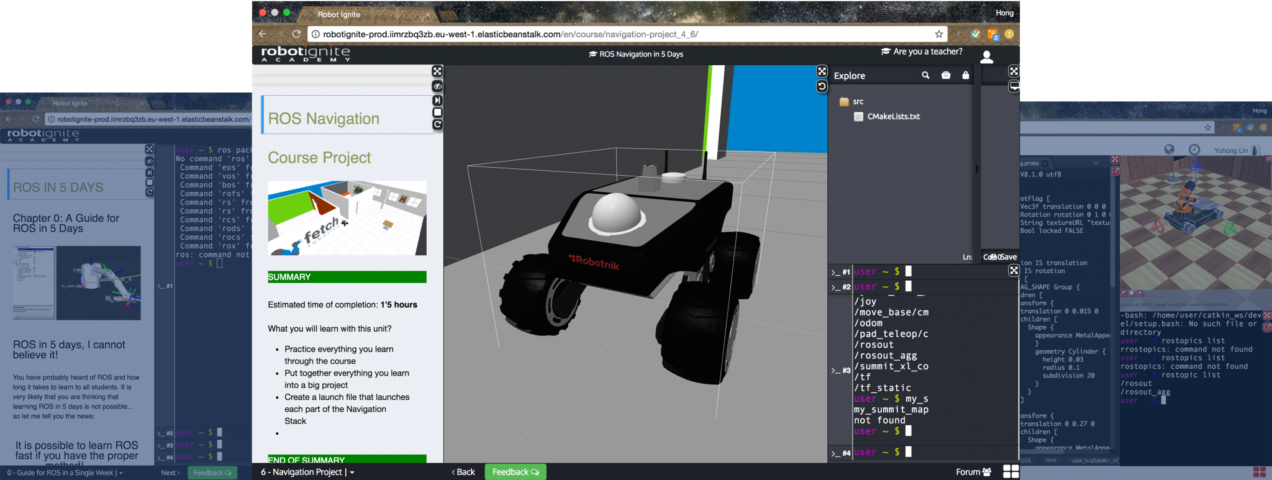Click the Yuhong Lin profile in right window
This screenshot has width=1272, height=480.
[x=1237, y=150]
